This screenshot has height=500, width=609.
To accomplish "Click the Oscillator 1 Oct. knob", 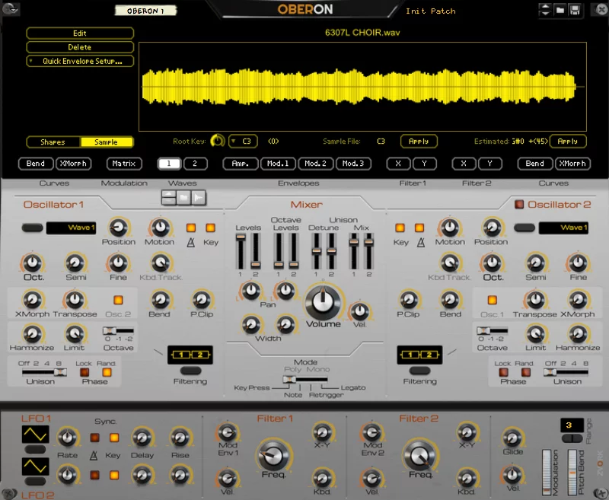I will 33,263.
